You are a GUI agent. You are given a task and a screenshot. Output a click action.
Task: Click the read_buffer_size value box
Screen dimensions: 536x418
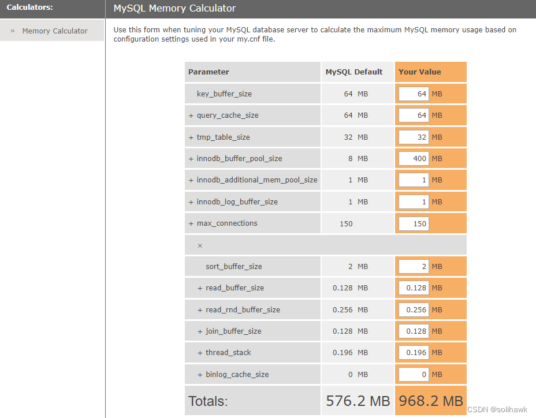point(414,288)
